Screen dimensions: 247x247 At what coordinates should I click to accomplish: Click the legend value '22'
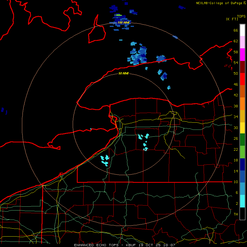click(236, 149)
